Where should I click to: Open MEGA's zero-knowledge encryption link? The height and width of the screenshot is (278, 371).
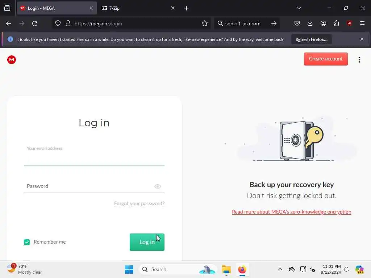click(292, 212)
